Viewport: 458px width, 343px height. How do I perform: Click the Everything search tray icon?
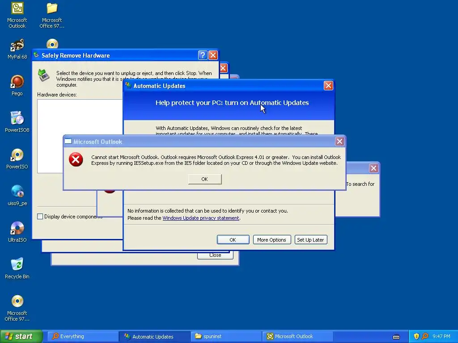[425, 336]
